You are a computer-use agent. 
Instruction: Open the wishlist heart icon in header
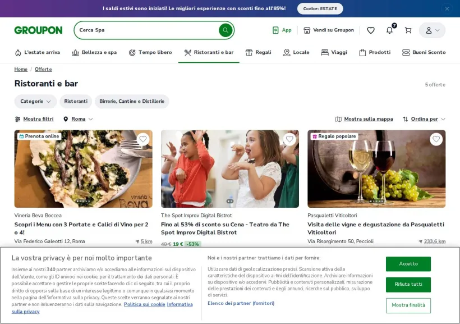[x=371, y=30]
